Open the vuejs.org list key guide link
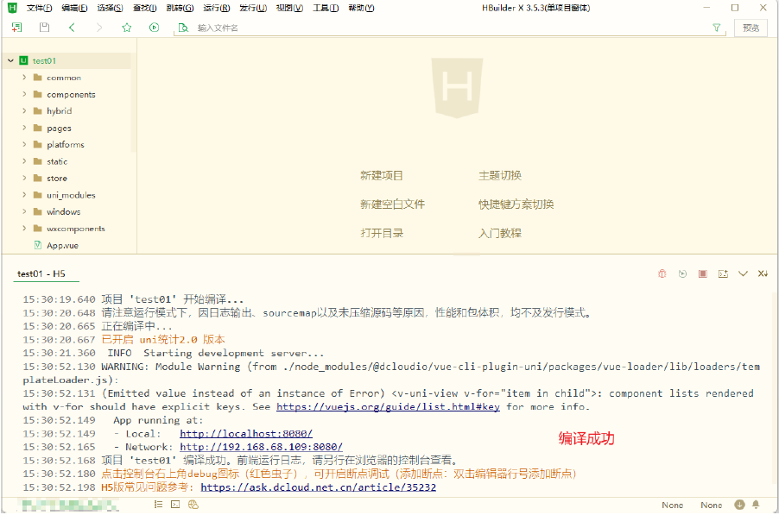 [388, 407]
